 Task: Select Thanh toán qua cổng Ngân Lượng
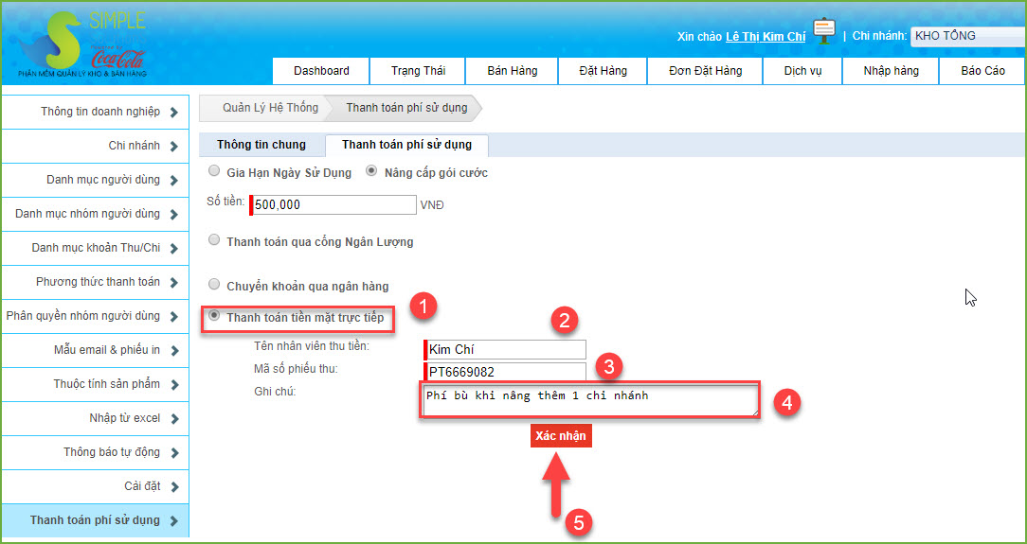click(215, 241)
